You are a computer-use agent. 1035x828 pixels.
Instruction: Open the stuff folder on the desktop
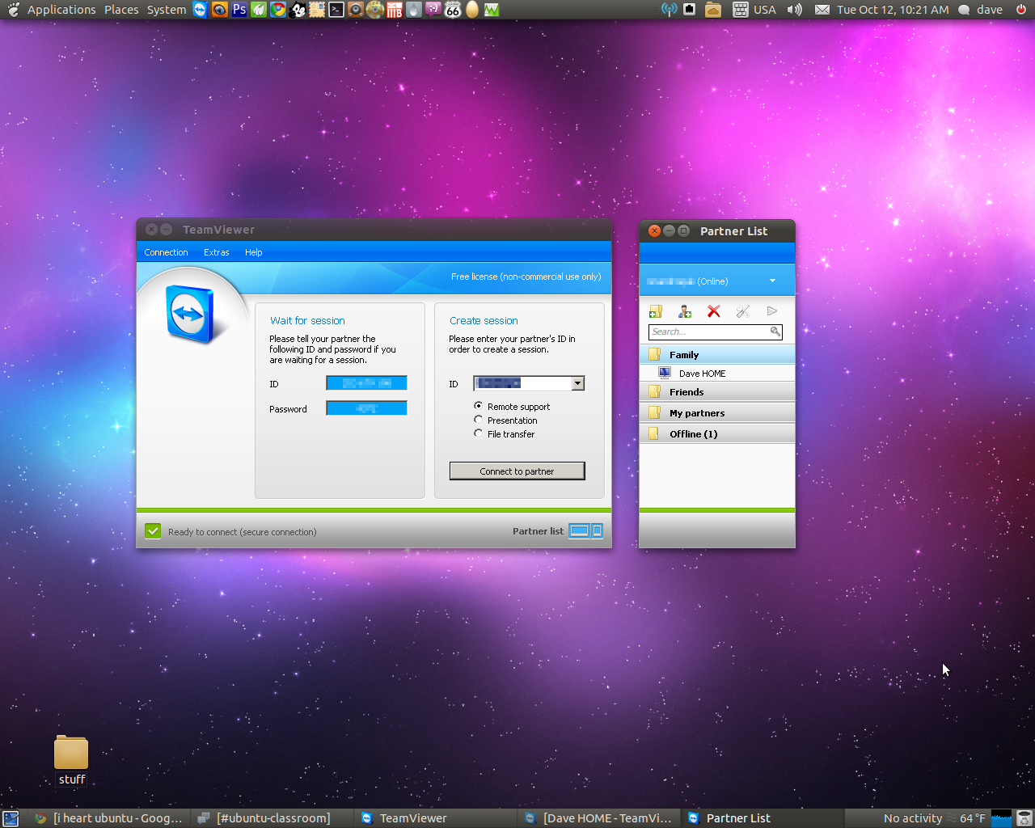pyautogui.click(x=71, y=760)
